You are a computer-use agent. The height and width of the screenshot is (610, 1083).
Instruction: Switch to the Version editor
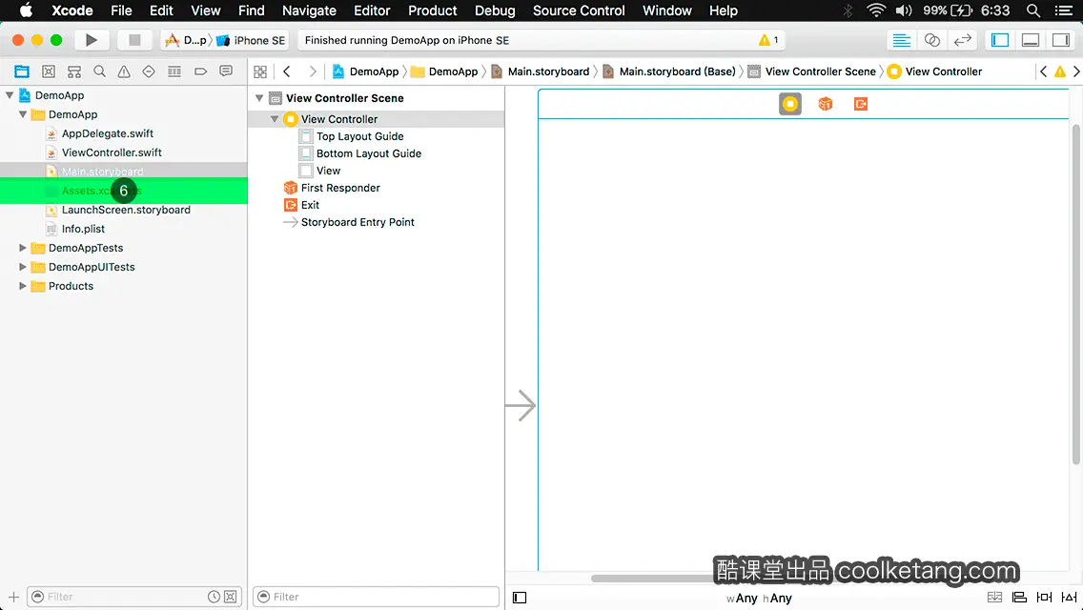(962, 40)
